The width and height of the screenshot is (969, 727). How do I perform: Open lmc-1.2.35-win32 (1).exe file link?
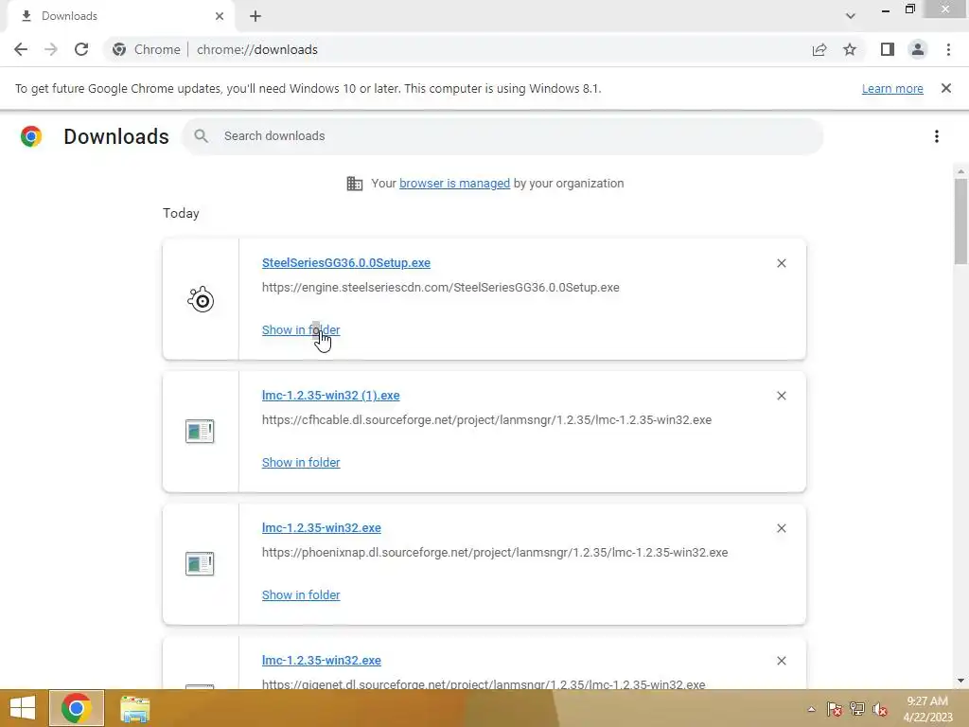pyautogui.click(x=330, y=396)
